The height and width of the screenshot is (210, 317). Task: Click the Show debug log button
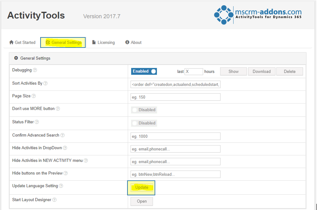coord(234,72)
